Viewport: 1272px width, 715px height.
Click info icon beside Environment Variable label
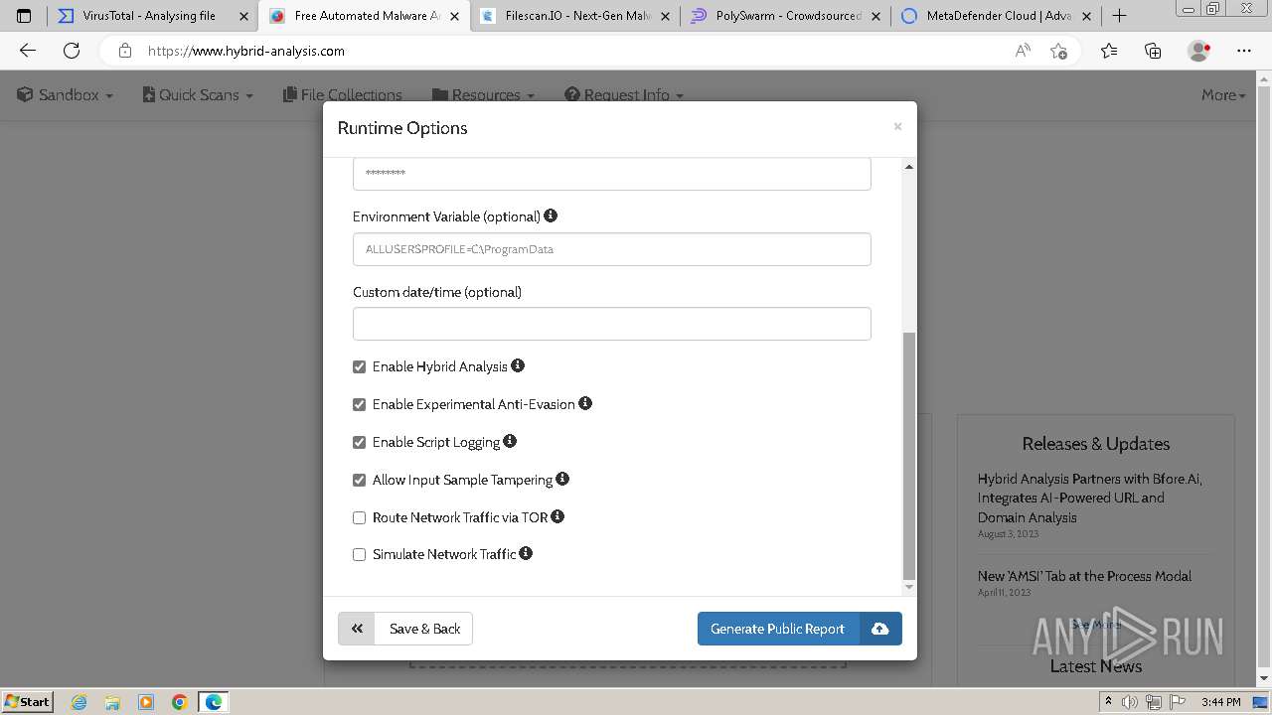click(551, 215)
